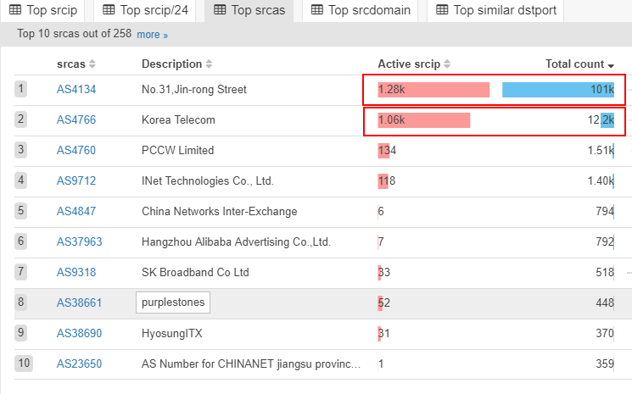Image resolution: width=632 pixels, height=394 pixels.
Task: Sort by Active srcip column arrows
Action: point(447,64)
